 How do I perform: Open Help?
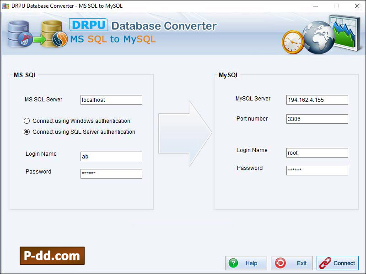(x=246, y=263)
